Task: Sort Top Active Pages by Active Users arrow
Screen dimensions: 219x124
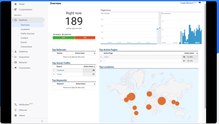Action: pyautogui.click(x=197, y=53)
